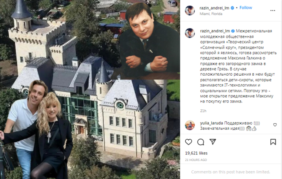Click the header profile avatar
This screenshot has width=282, height=179.
(190, 10)
